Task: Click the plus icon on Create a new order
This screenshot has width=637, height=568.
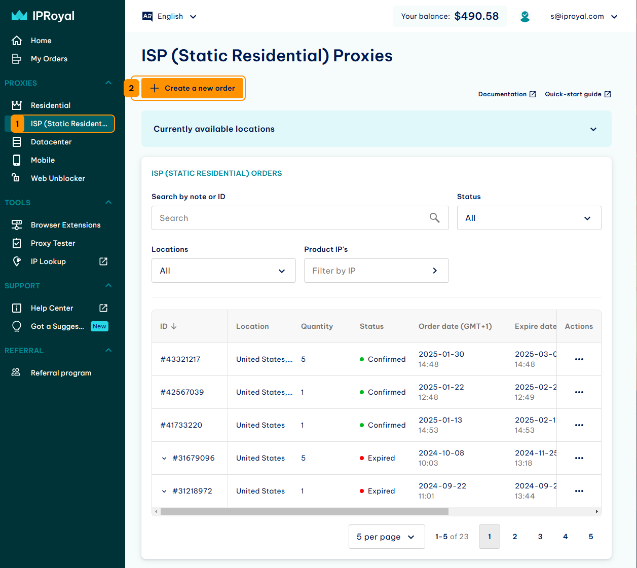Action: [x=155, y=88]
